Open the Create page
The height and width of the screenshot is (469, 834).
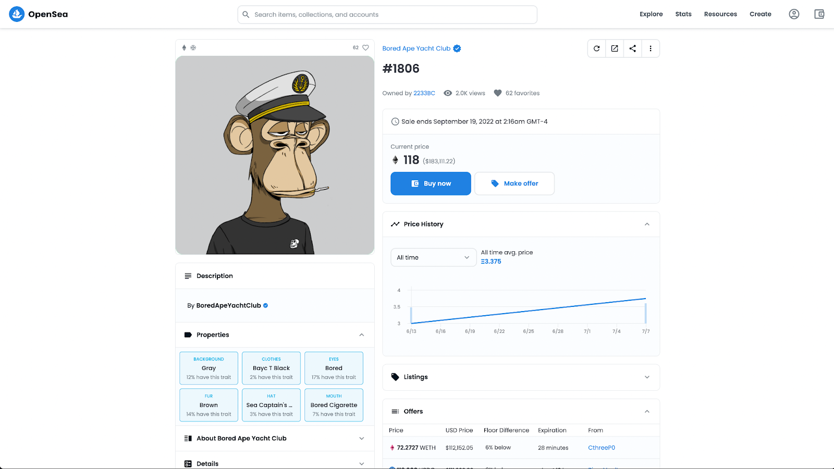761,14
